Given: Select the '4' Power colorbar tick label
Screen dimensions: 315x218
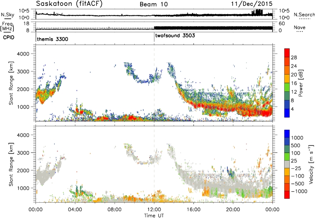Looking at the screenshot, I should coord(293,109).
